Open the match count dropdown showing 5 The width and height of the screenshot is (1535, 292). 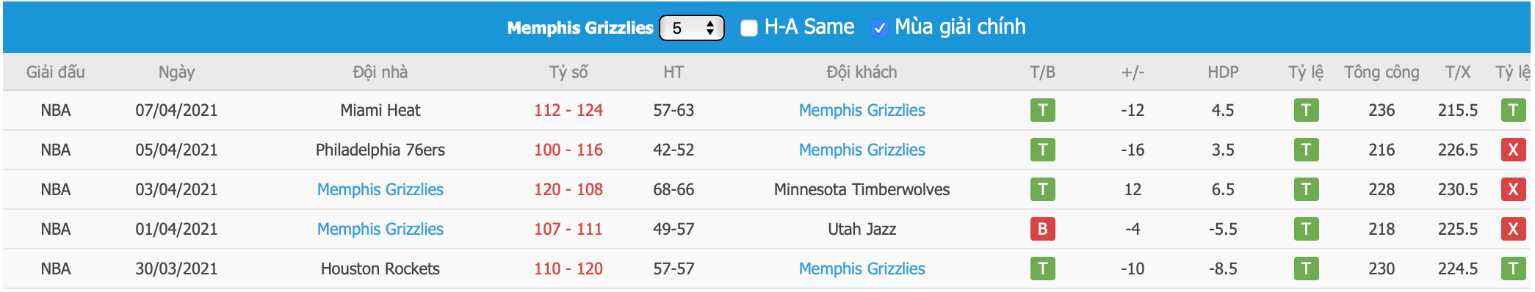click(x=692, y=28)
